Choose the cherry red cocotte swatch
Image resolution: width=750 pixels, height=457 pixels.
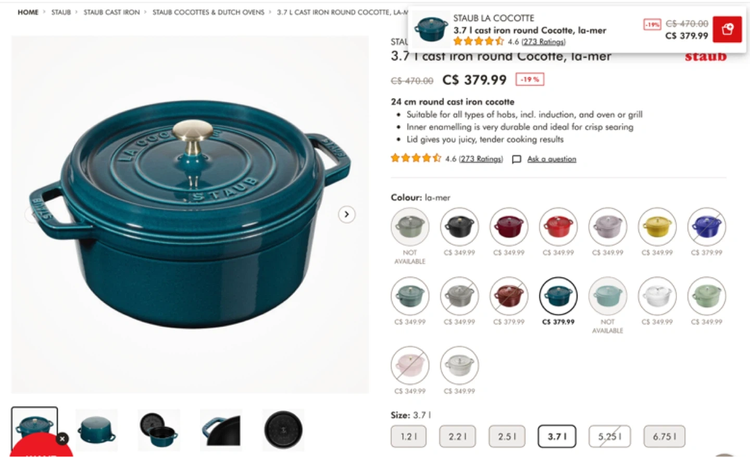click(x=558, y=227)
